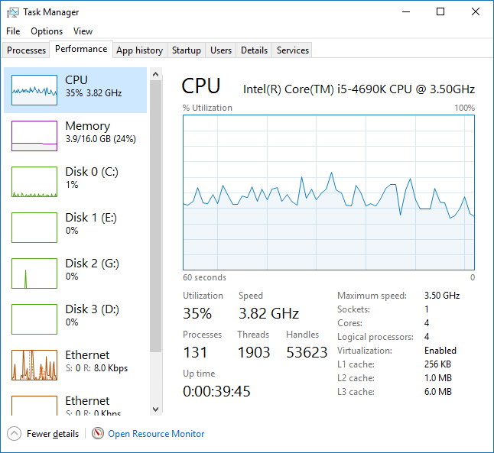Image resolution: width=494 pixels, height=453 pixels.
Task: Click the Logical processors label
Action: pyautogui.click(x=375, y=337)
